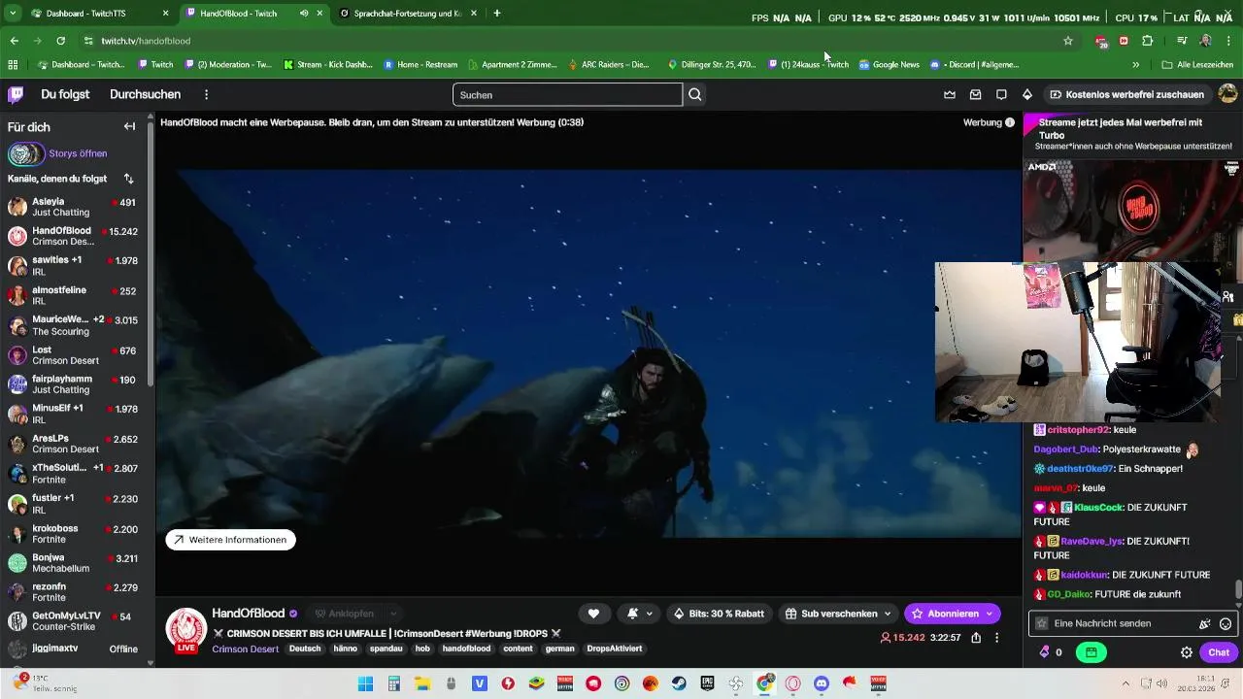Viewport: 1243px width, 699px height.
Task: Click Kostenlos werbefrei zuschauen
Action: click(x=1126, y=94)
